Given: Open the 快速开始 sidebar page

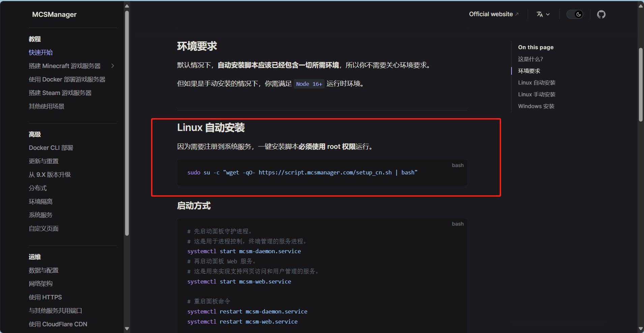Looking at the screenshot, I should (41, 53).
